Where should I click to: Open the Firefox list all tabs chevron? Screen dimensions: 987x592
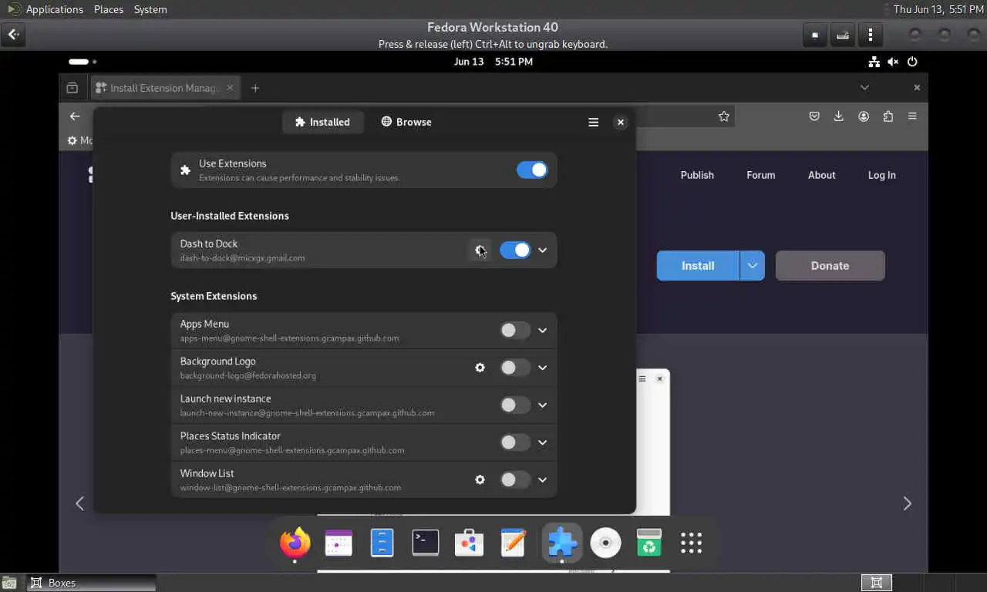[x=864, y=88]
